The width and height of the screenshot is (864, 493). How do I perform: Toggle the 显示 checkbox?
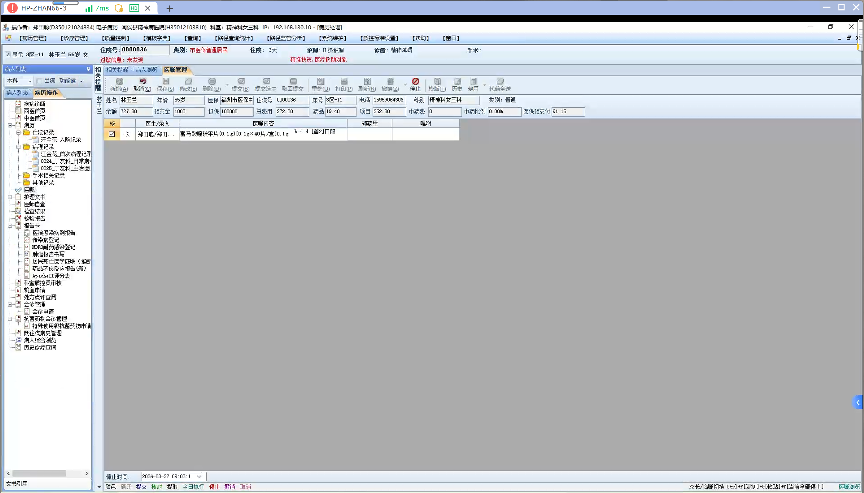[x=8, y=54]
